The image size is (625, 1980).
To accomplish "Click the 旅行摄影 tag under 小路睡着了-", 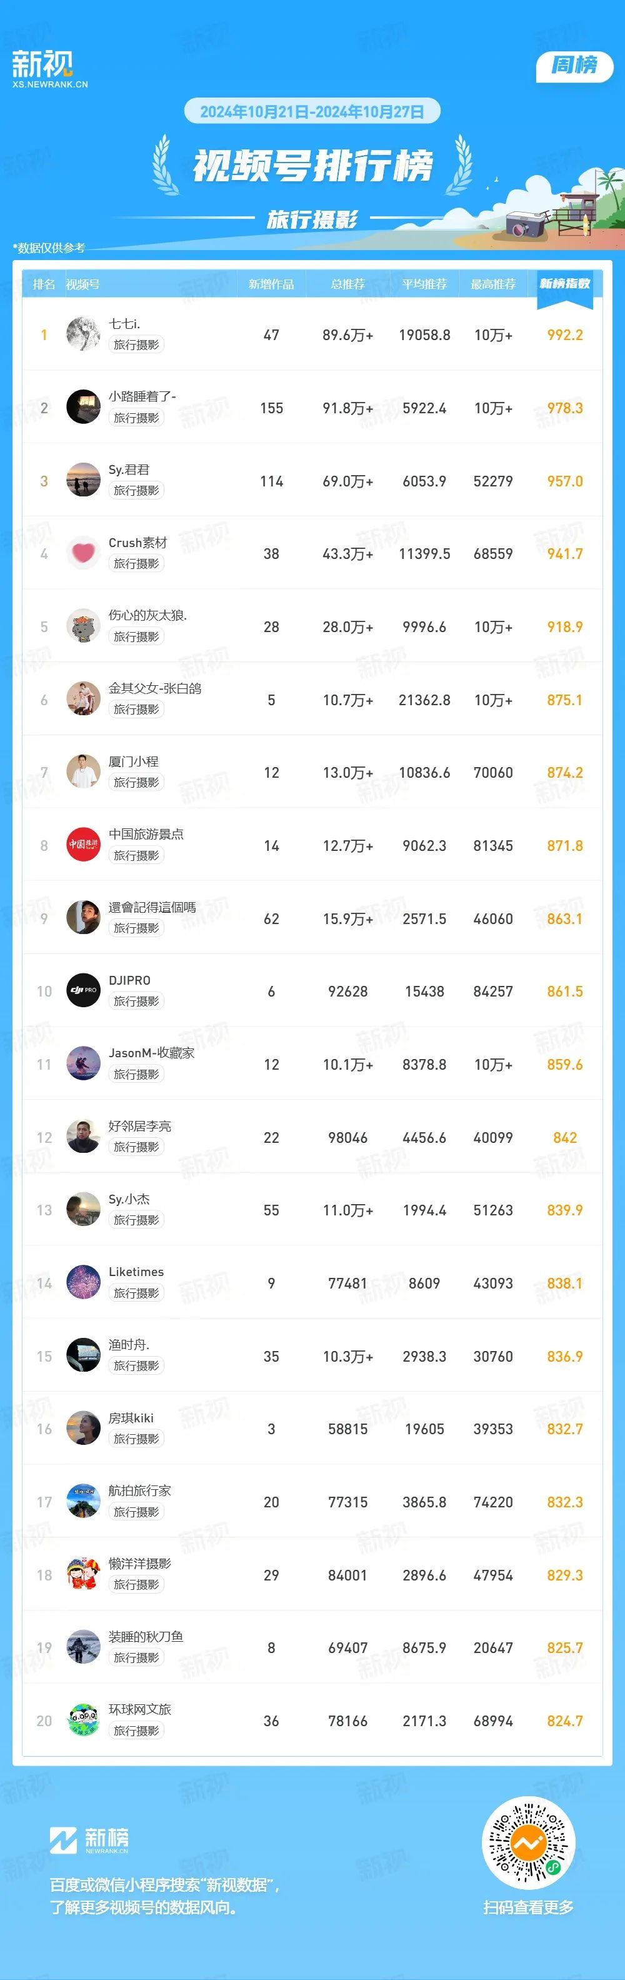I will (x=136, y=418).
